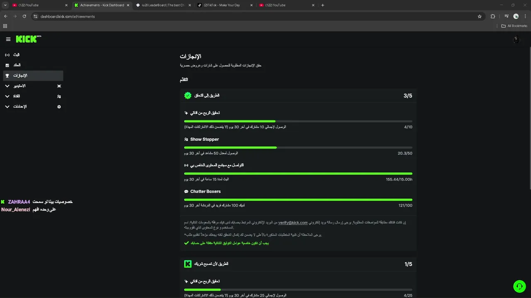
Task: Select الإنجازات in the sidebar
Action: click(33, 76)
